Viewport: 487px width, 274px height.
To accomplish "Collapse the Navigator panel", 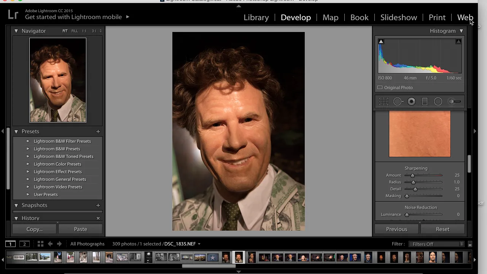I will (16, 31).
